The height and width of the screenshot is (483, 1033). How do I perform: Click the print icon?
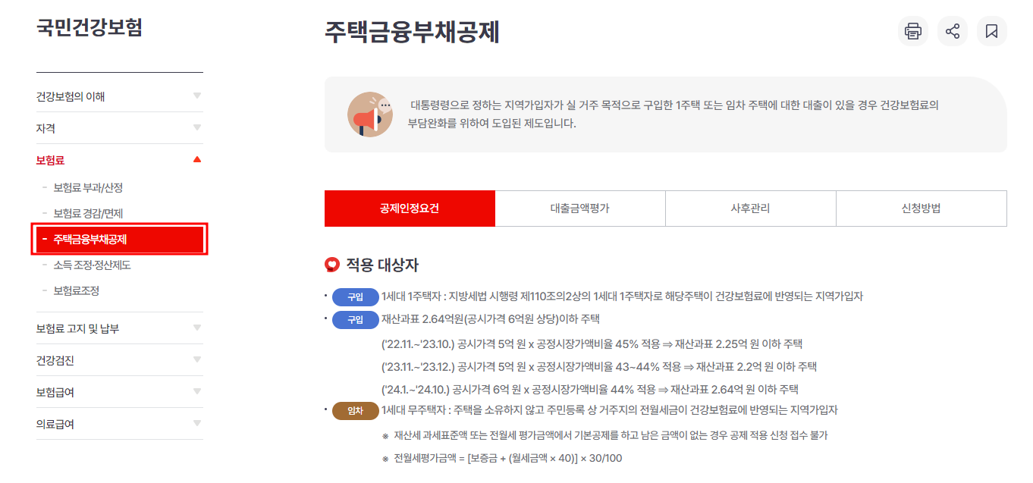click(912, 31)
